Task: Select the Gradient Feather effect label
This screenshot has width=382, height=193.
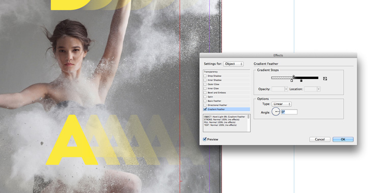Action: click(216, 109)
